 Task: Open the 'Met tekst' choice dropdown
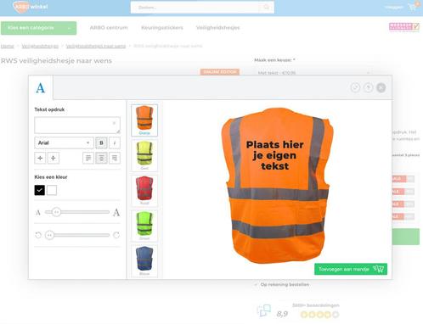click(x=313, y=73)
